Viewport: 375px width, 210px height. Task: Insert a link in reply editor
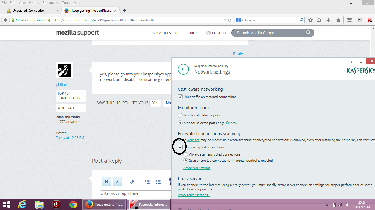[x=132, y=182]
